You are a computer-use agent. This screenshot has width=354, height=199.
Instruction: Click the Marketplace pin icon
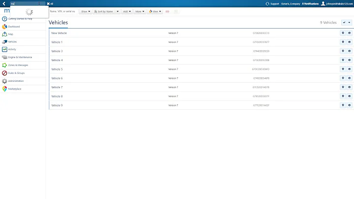click(4, 89)
